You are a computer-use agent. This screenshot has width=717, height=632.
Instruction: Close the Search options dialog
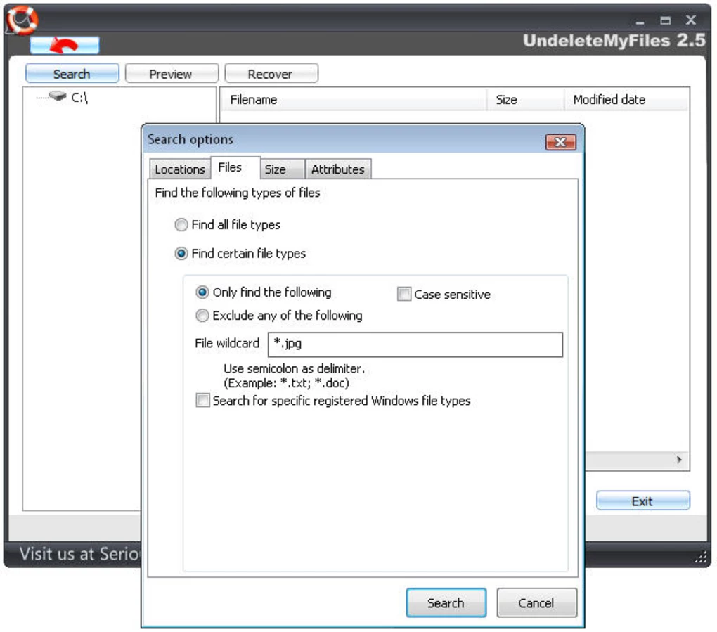(561, 142)
